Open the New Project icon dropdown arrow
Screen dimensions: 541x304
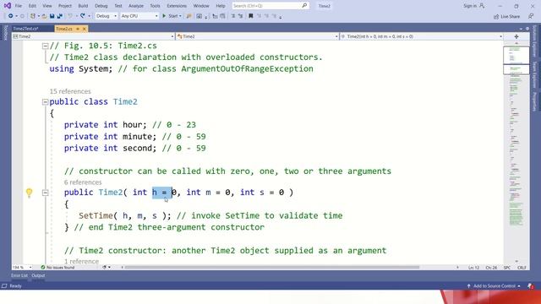click(38, 16)
